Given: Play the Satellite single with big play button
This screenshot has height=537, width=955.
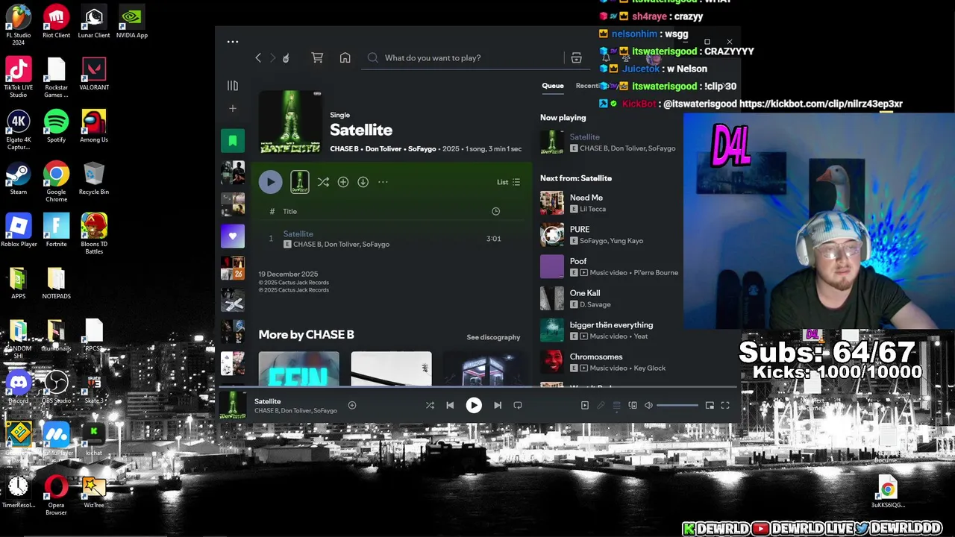Looking at the screenshot, I should tap(270, 182).
